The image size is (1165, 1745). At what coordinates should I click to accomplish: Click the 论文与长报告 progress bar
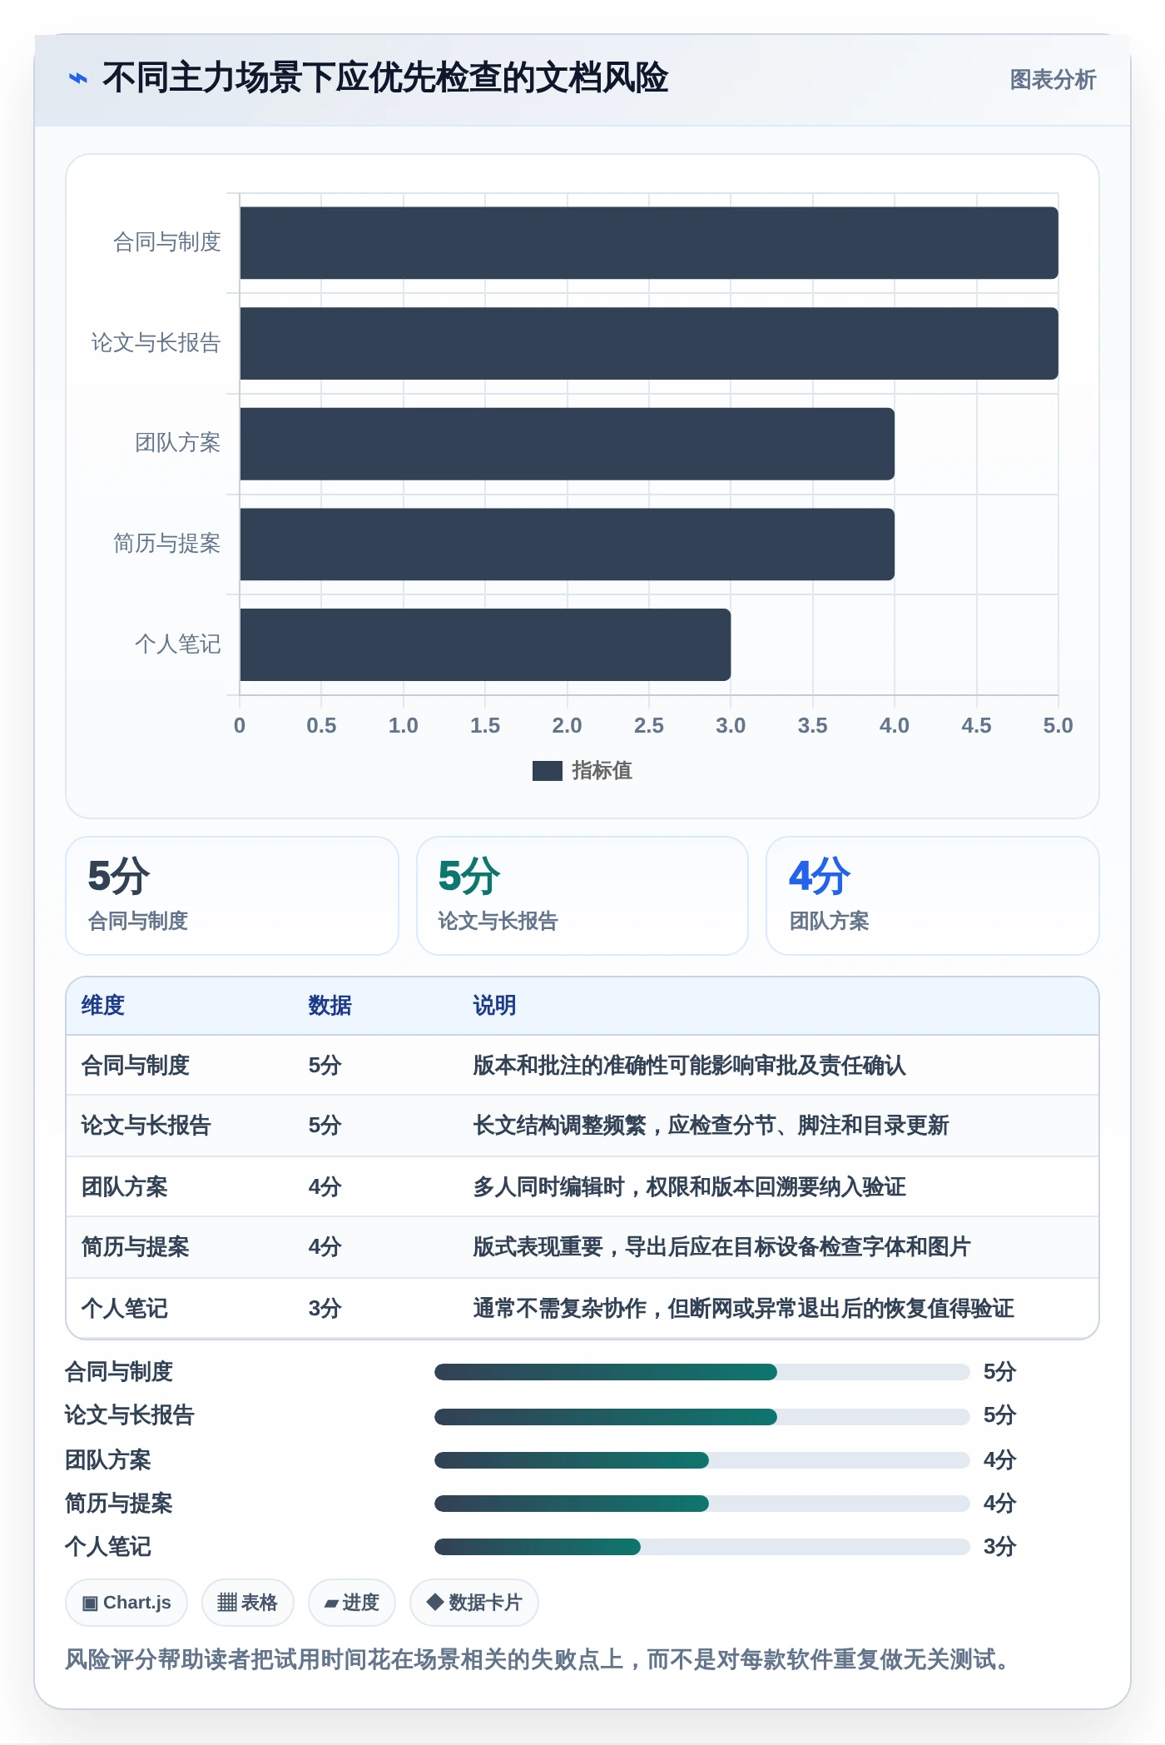[x=702, y=1416]
